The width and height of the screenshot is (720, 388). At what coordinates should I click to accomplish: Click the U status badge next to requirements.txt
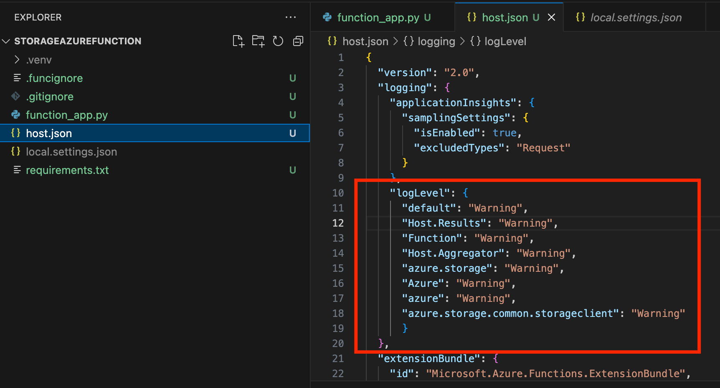click(x=293, y=170)
